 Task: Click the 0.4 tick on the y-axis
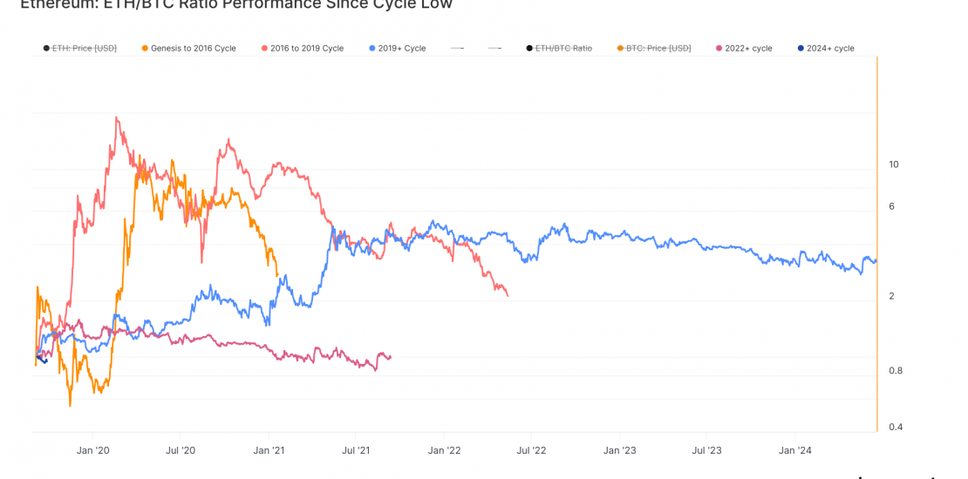coord(894,428)
